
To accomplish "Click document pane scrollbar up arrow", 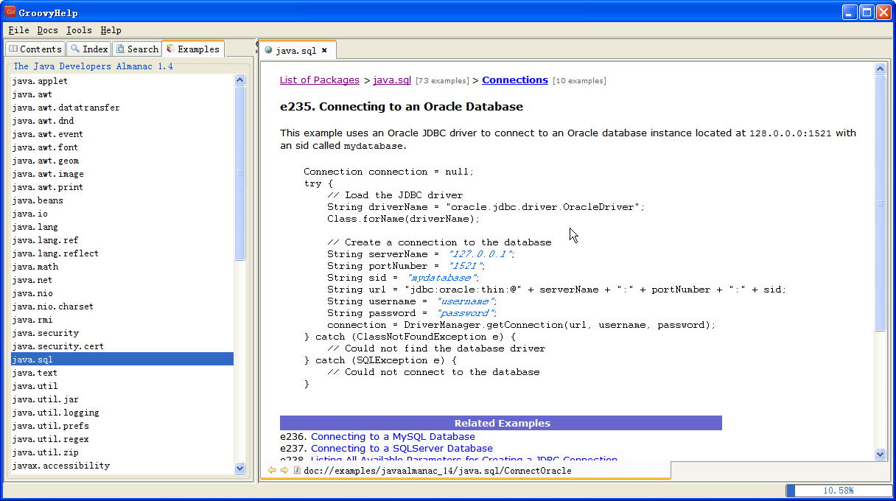I will coord(880,69).
